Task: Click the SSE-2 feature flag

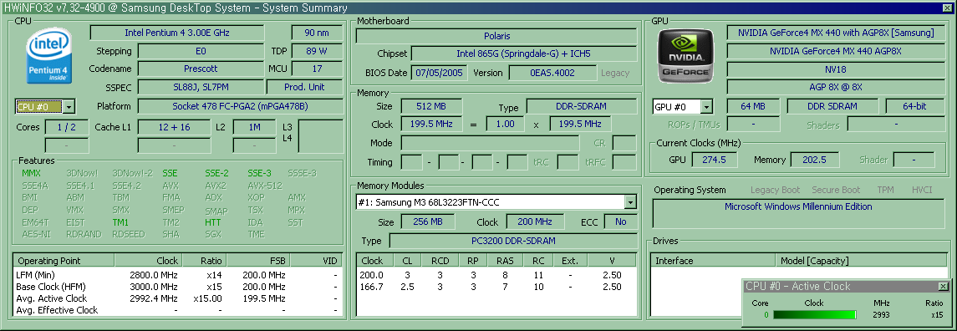Action: [216, 173]
